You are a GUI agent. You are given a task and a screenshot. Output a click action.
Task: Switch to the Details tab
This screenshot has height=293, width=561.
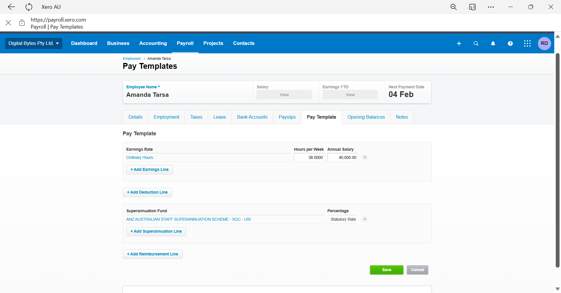pos(136,117)
